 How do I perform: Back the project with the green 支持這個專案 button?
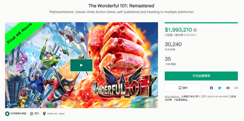click(x=201, y=76)
